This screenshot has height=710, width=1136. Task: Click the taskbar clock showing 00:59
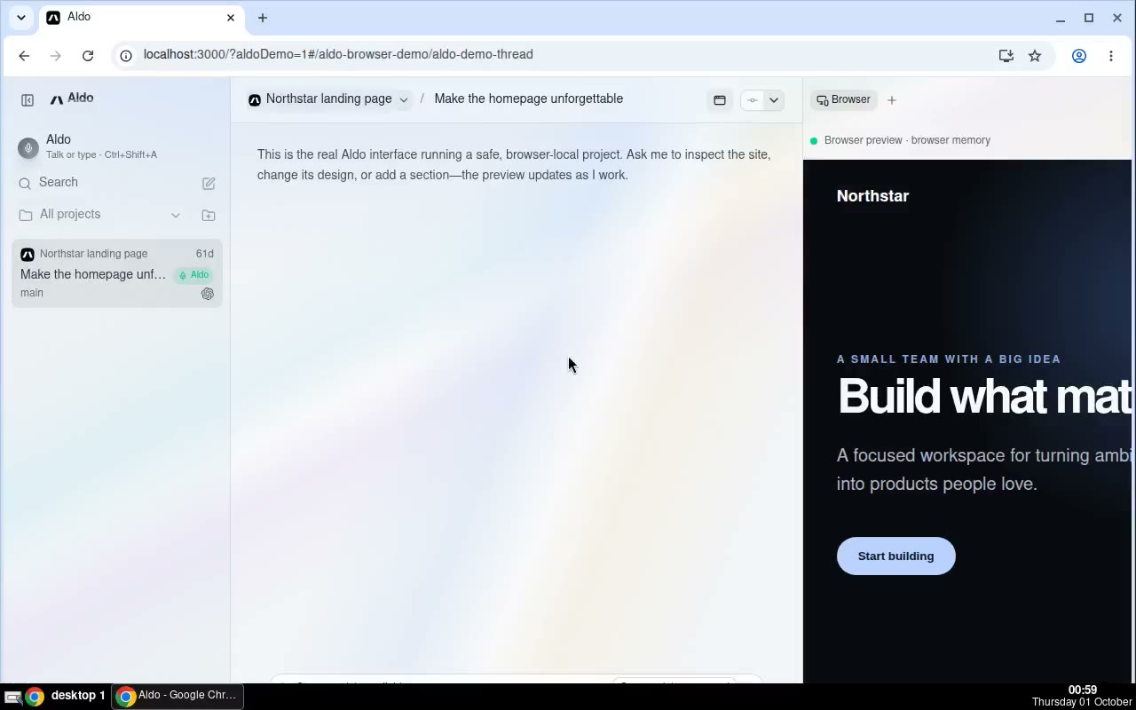click(x=1083, y=690)
